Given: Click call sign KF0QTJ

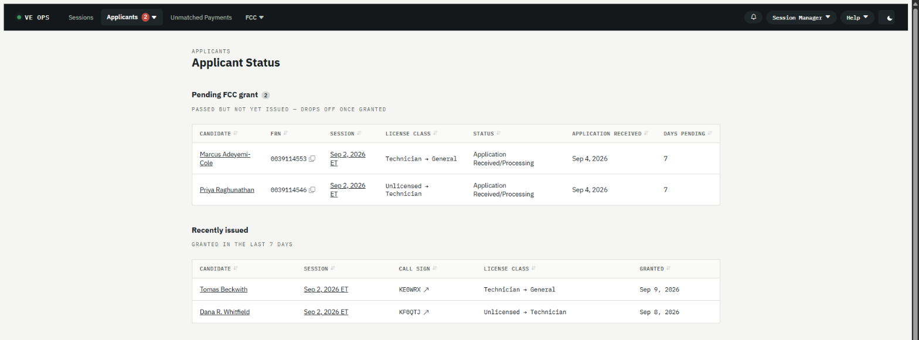Looking at the screenshot, I should (410, 312).
